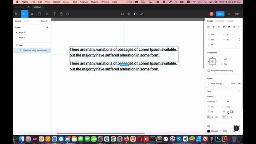Click the font size 24 field
256x144 pixels.
(x=228, y=102)
